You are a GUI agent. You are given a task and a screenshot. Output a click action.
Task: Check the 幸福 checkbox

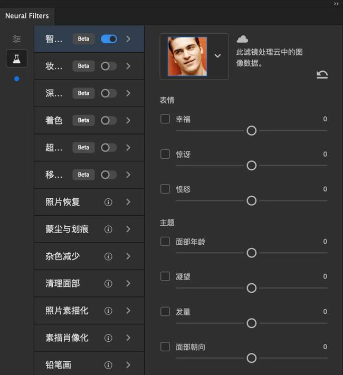coord(165,119)
